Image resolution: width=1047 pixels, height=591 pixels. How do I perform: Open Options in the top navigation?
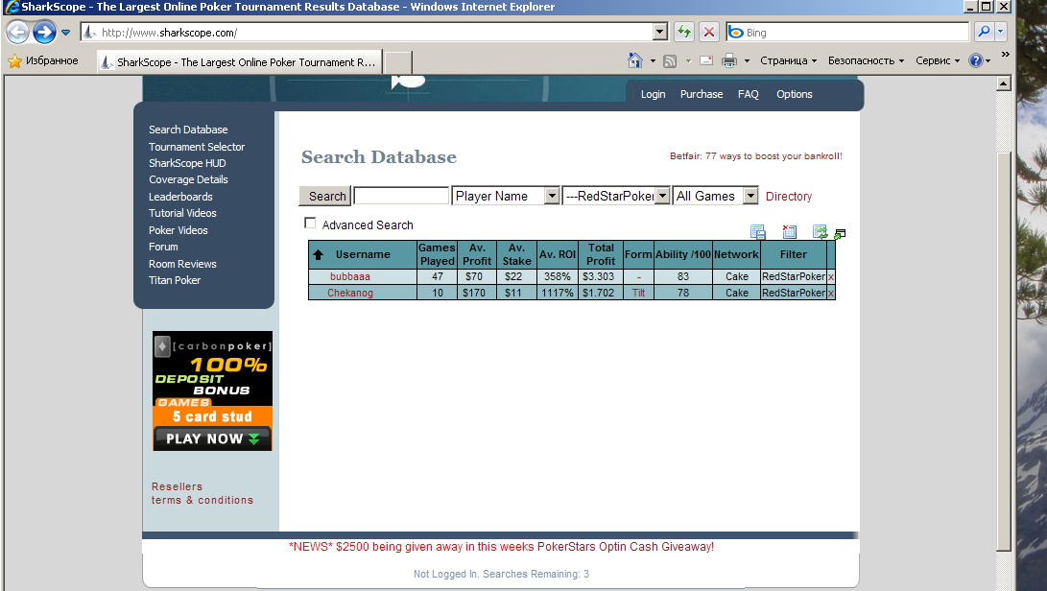point(794,94)
